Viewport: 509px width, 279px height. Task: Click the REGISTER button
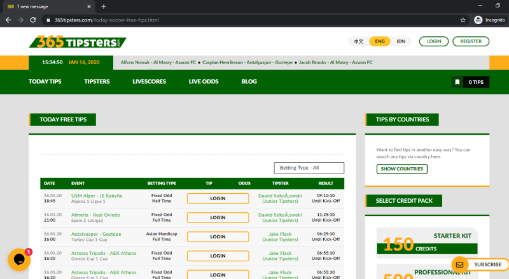(471, 41)
